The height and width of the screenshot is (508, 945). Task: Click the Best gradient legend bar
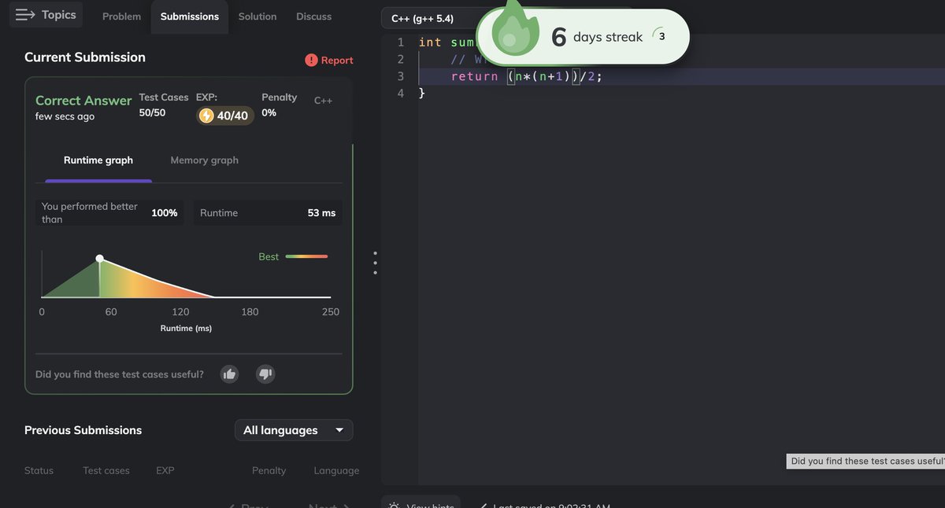[306, 256]
